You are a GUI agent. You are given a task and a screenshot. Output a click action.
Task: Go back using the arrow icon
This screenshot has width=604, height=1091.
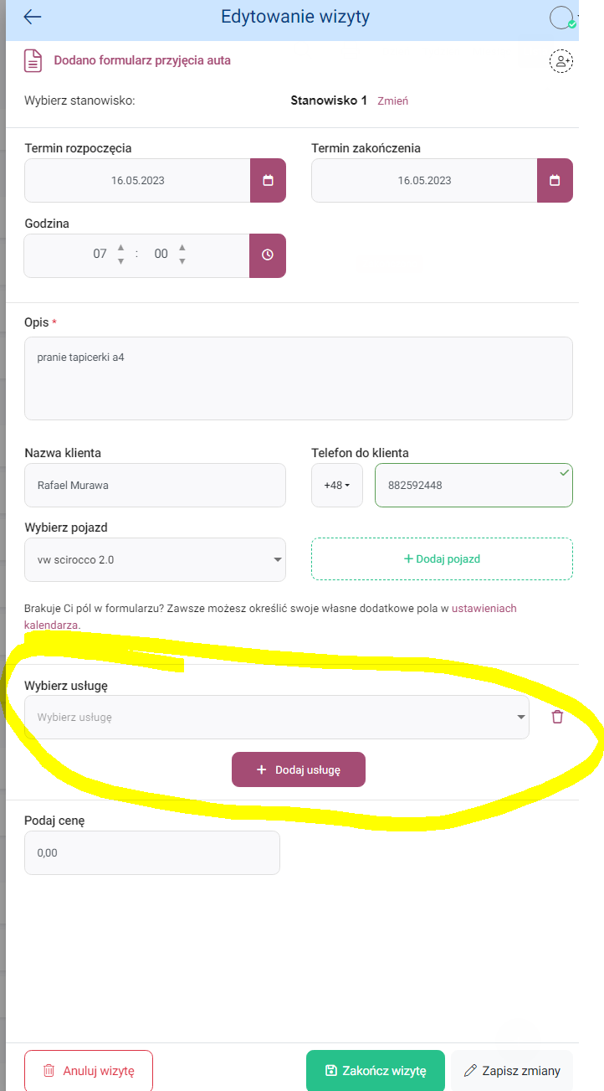point(33,17)
